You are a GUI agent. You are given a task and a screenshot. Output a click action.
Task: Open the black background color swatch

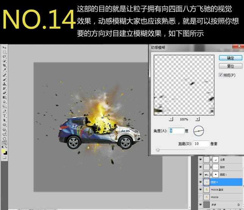pyautogui.click(x=6, y=153)
